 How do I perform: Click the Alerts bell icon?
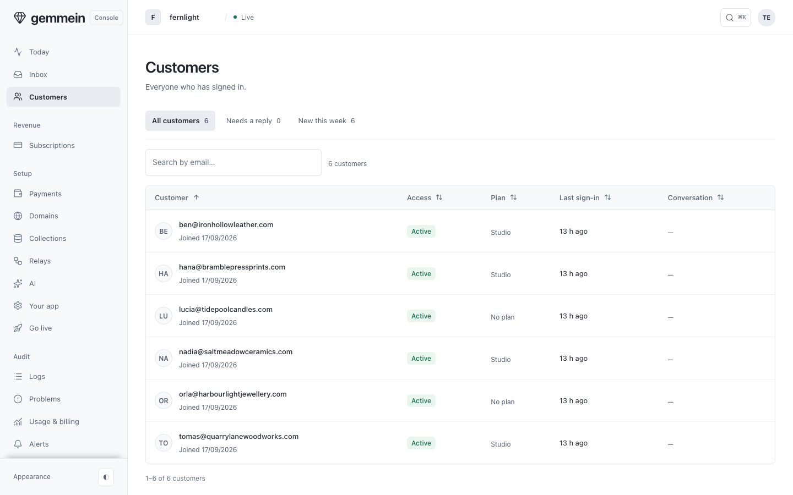(x=18, y=444)
